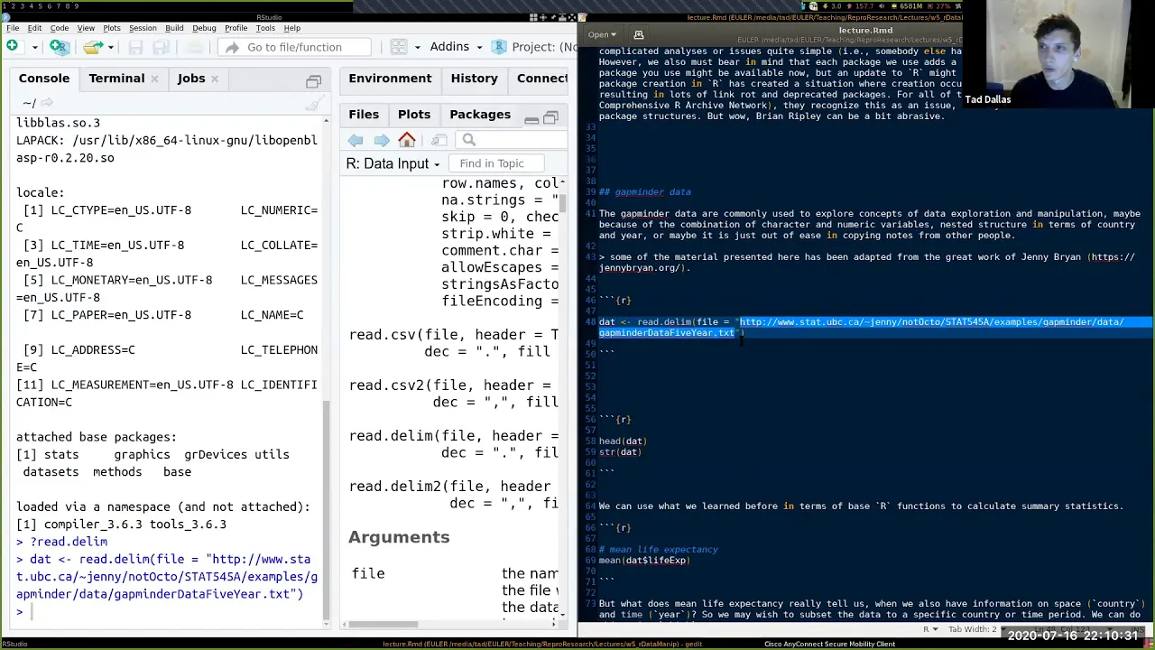The width and height of the screenshot is (1155, 650).
Task: Click the Print icon in toolbar
Action: coord(194,47)
